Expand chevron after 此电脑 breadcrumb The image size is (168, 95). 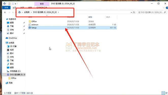click(31, 12)
